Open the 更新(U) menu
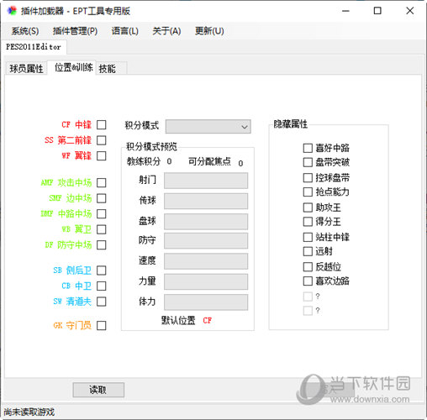Screen dimensions: 427x420 coord(209,31)
